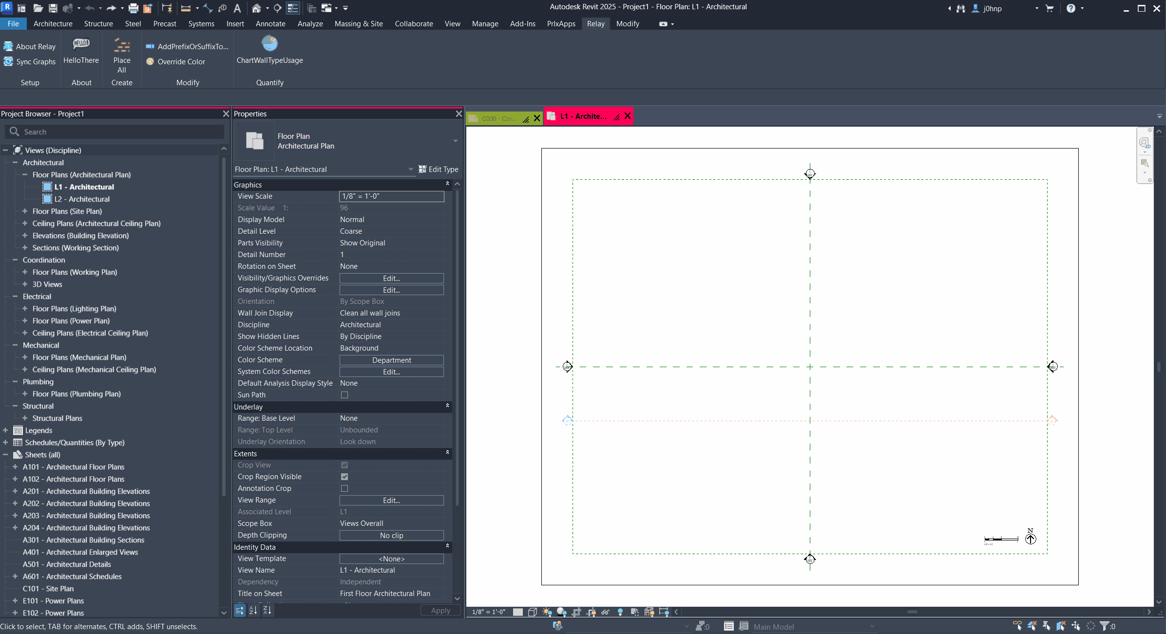The image size is (1166, 634).
Task: Click the Reveal Hidden Elements lightbulb icon
Action: [x=620, y=612]
